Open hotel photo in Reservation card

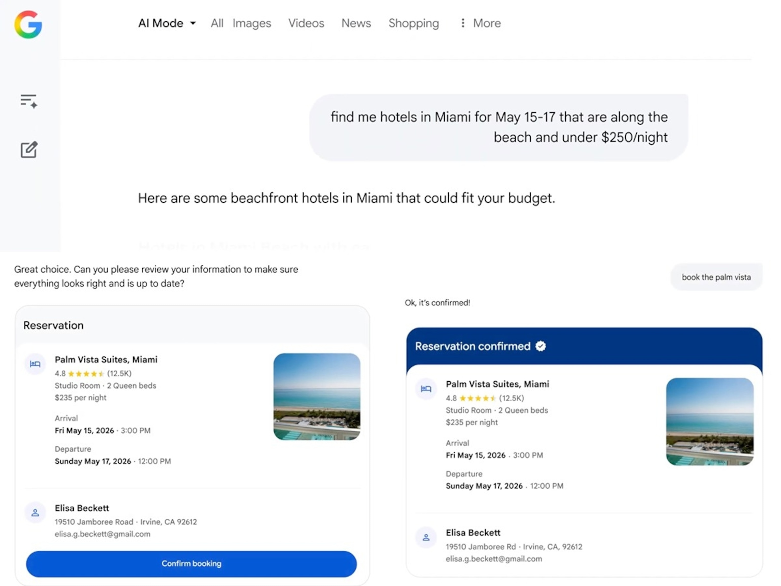pos(317,397)
